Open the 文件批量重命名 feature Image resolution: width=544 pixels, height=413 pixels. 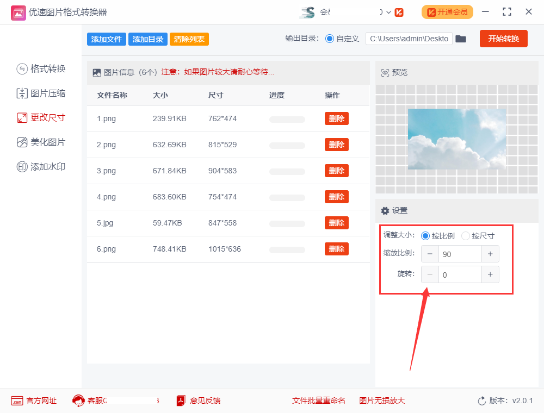pos(319,401)
